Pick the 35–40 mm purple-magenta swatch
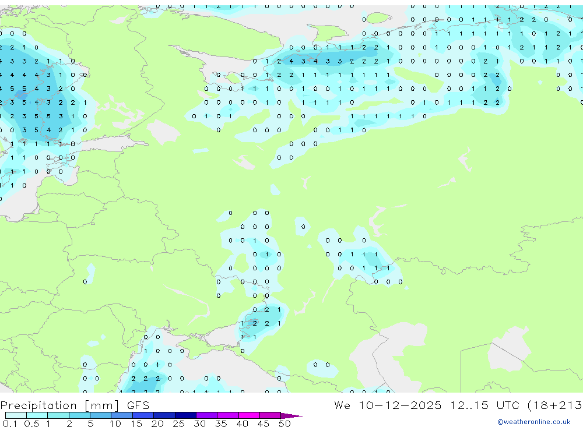Viewport: 583px width, 427px height. (x=228, y=415)
